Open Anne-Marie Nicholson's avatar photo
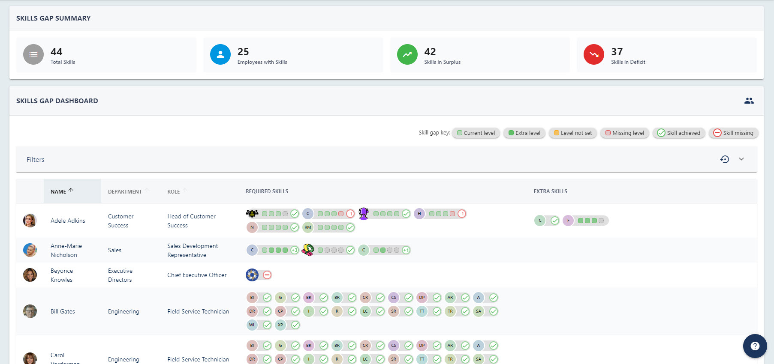 30,250
